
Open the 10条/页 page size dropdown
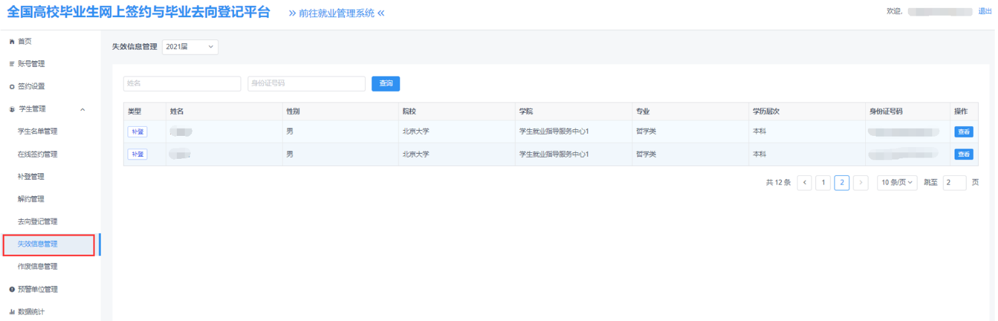click(897, 182)
